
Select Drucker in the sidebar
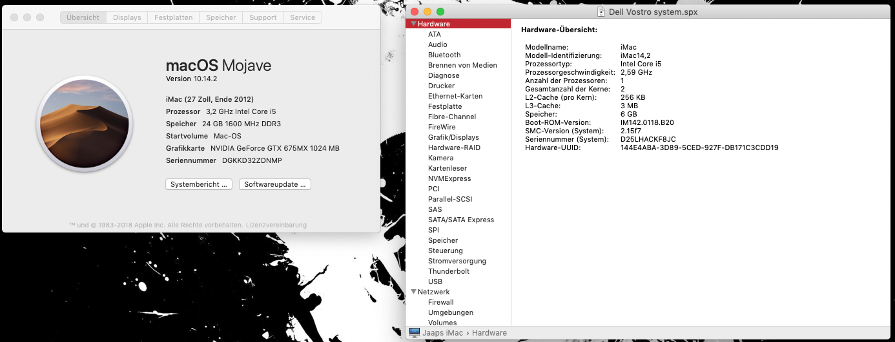click(458, 86)
